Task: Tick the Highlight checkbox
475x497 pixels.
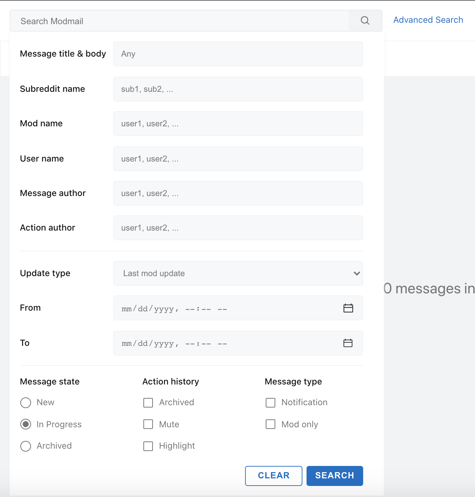Action: click(148, 446)
